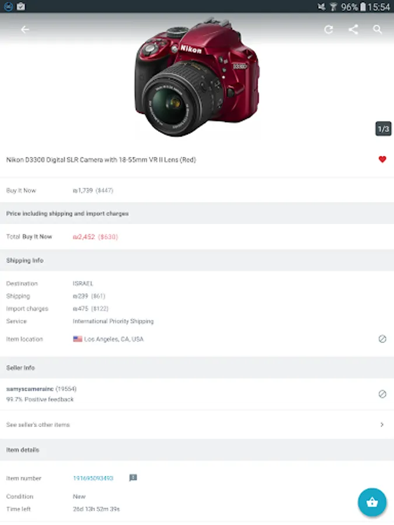Tap the note icon beside item number

(133, 478)
